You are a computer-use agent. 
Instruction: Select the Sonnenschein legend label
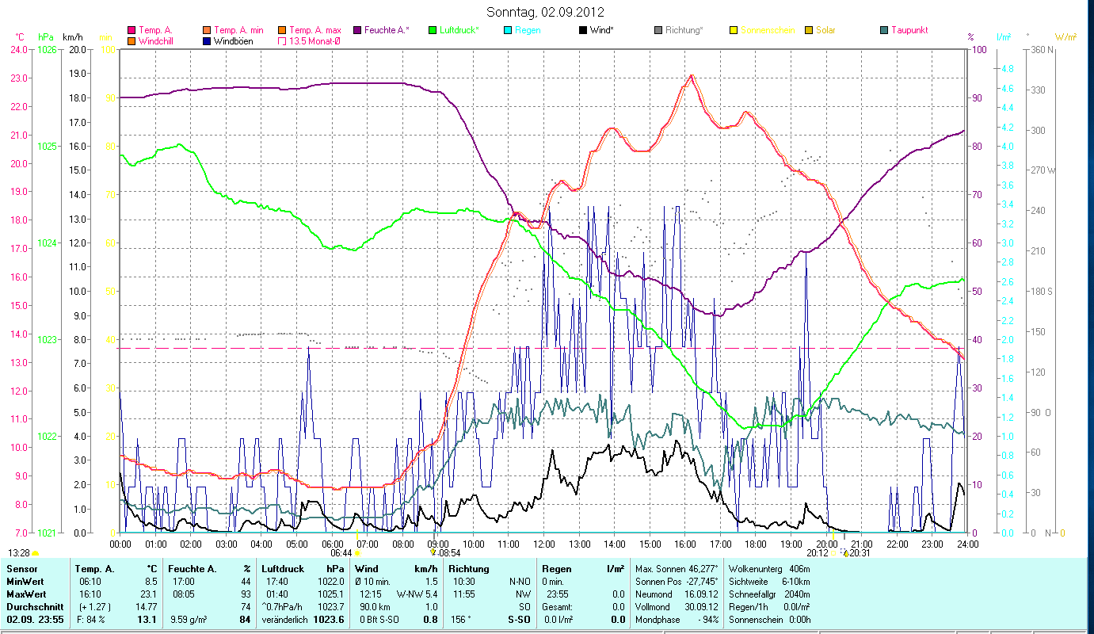(x=768, y=30)
